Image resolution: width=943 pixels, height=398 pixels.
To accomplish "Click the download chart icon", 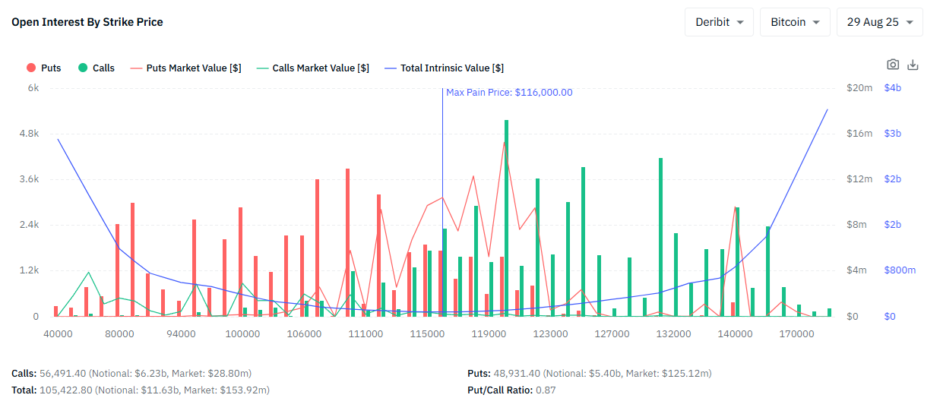I will click(913, 65).
